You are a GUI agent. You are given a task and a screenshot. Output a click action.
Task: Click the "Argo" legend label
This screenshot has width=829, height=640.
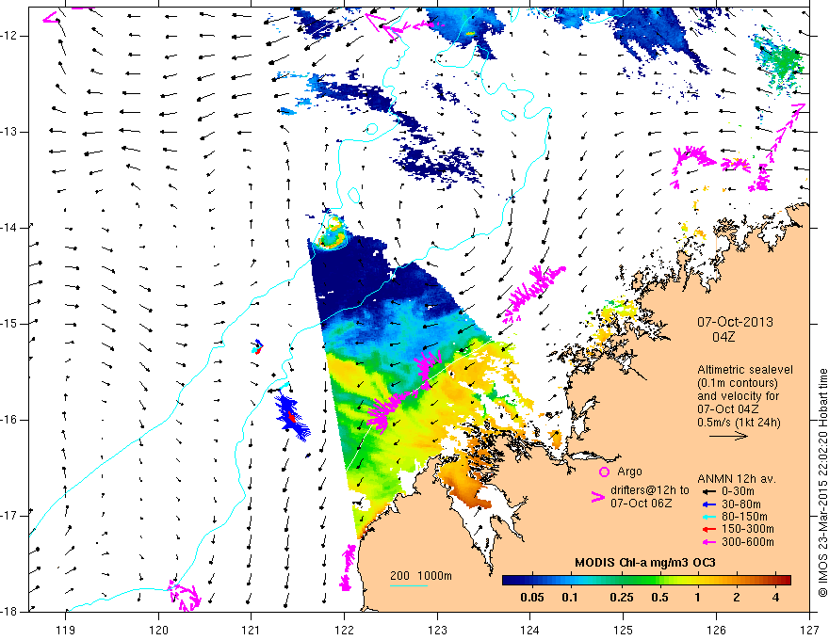[x=629, y=472]
